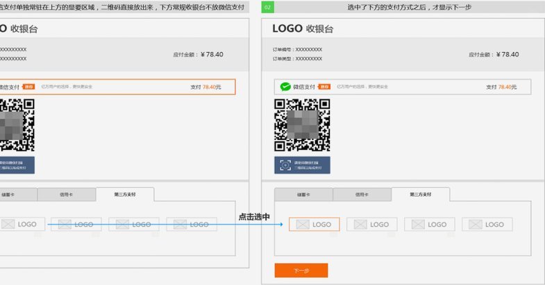Open the QR code in left panel
This screenshot has width=545, height=285.
pyautogui.click(x=17, y=125)
